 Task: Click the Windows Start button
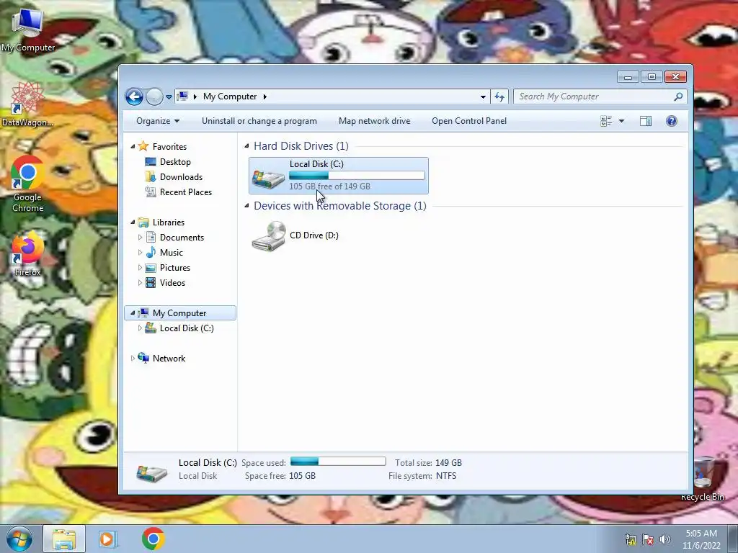(x=19, y=539)
